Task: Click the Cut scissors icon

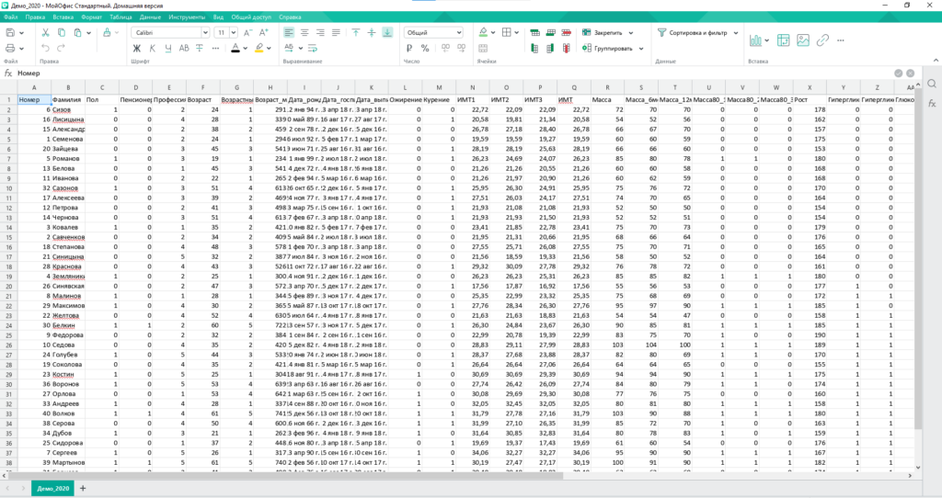Action: click(45, 32)
